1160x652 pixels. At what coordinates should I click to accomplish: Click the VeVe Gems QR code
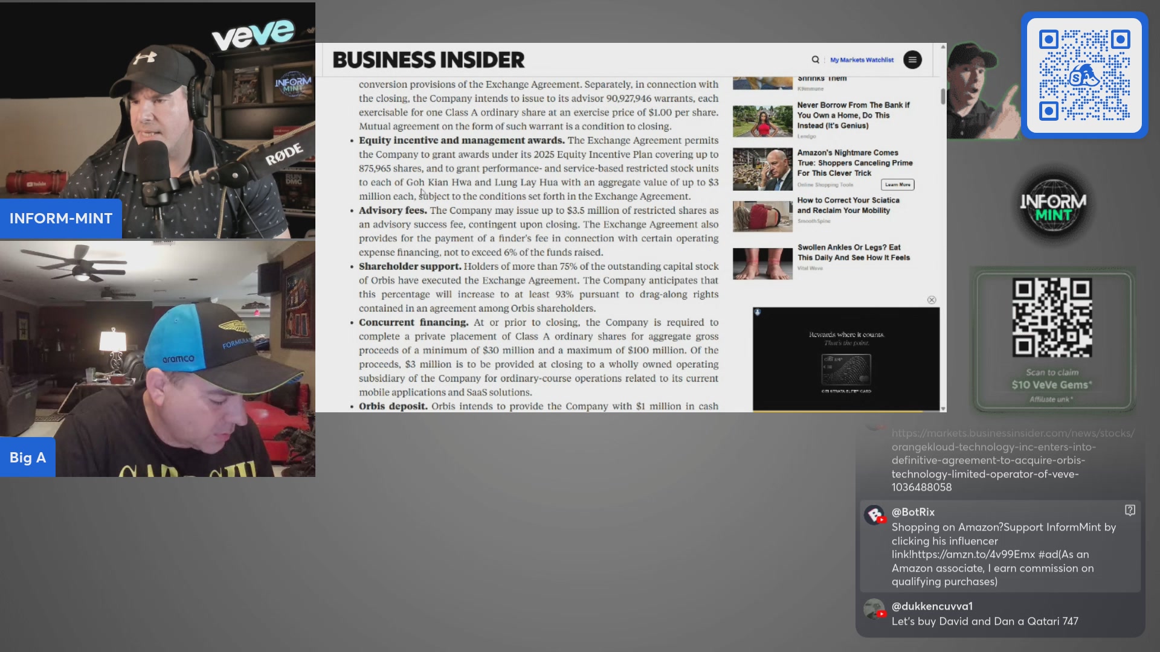pos(1052,318)
